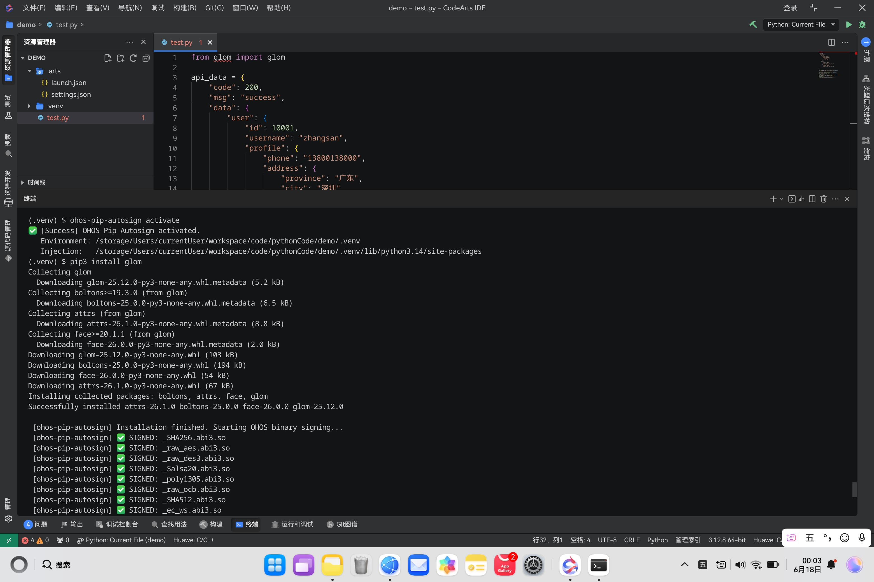The height and width of the screenshot is (582, 874).
Task: Split the editor with the split icon
Action: [x=832, y=42]
